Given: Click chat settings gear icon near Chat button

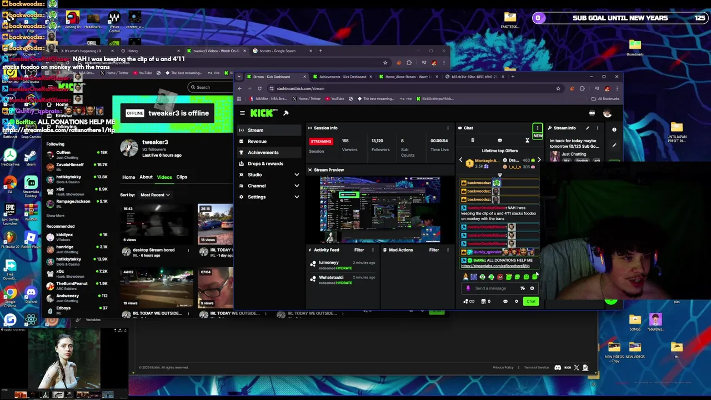Looking at the screenshot, I should (x=516, y=302).
